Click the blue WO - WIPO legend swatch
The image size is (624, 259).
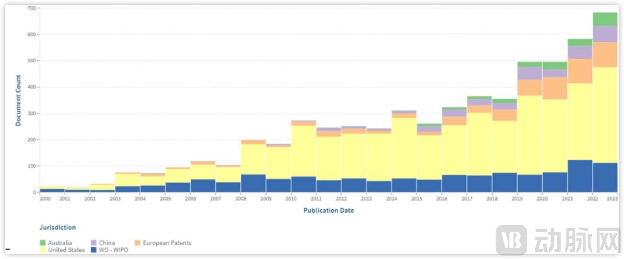click(93, 250)
